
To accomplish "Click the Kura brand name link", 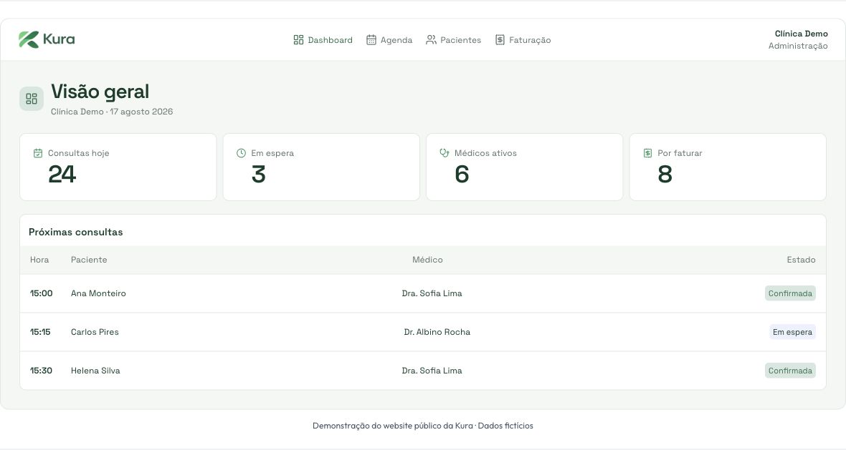I will point(59,39).
